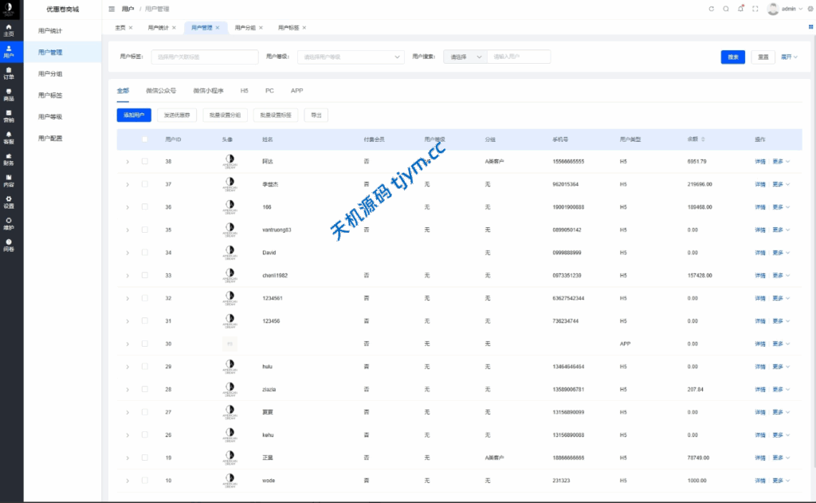Viewport: 816px width, 503px height.
Task: Open the 用户等级 dropdown filter
Action: tap(351, 57)
